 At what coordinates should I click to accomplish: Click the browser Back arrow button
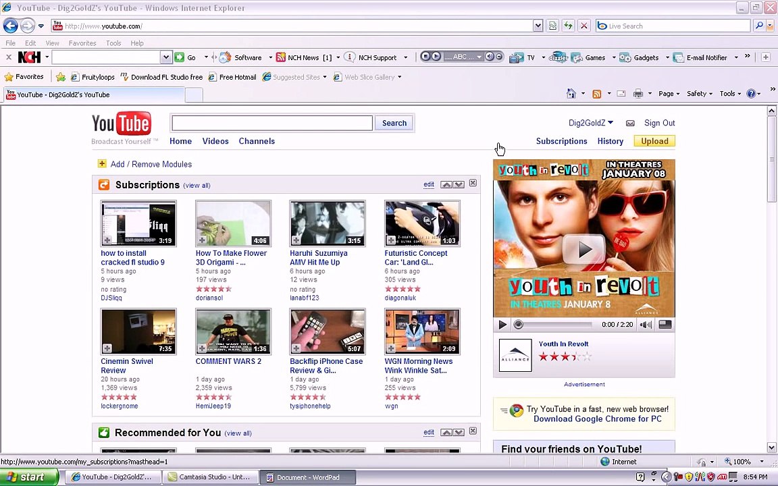click(x=10, y=25)
